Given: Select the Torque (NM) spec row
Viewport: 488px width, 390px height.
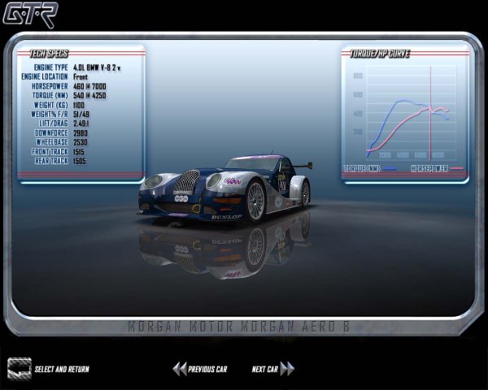Looking at the screenshot, I should point(77,95).
